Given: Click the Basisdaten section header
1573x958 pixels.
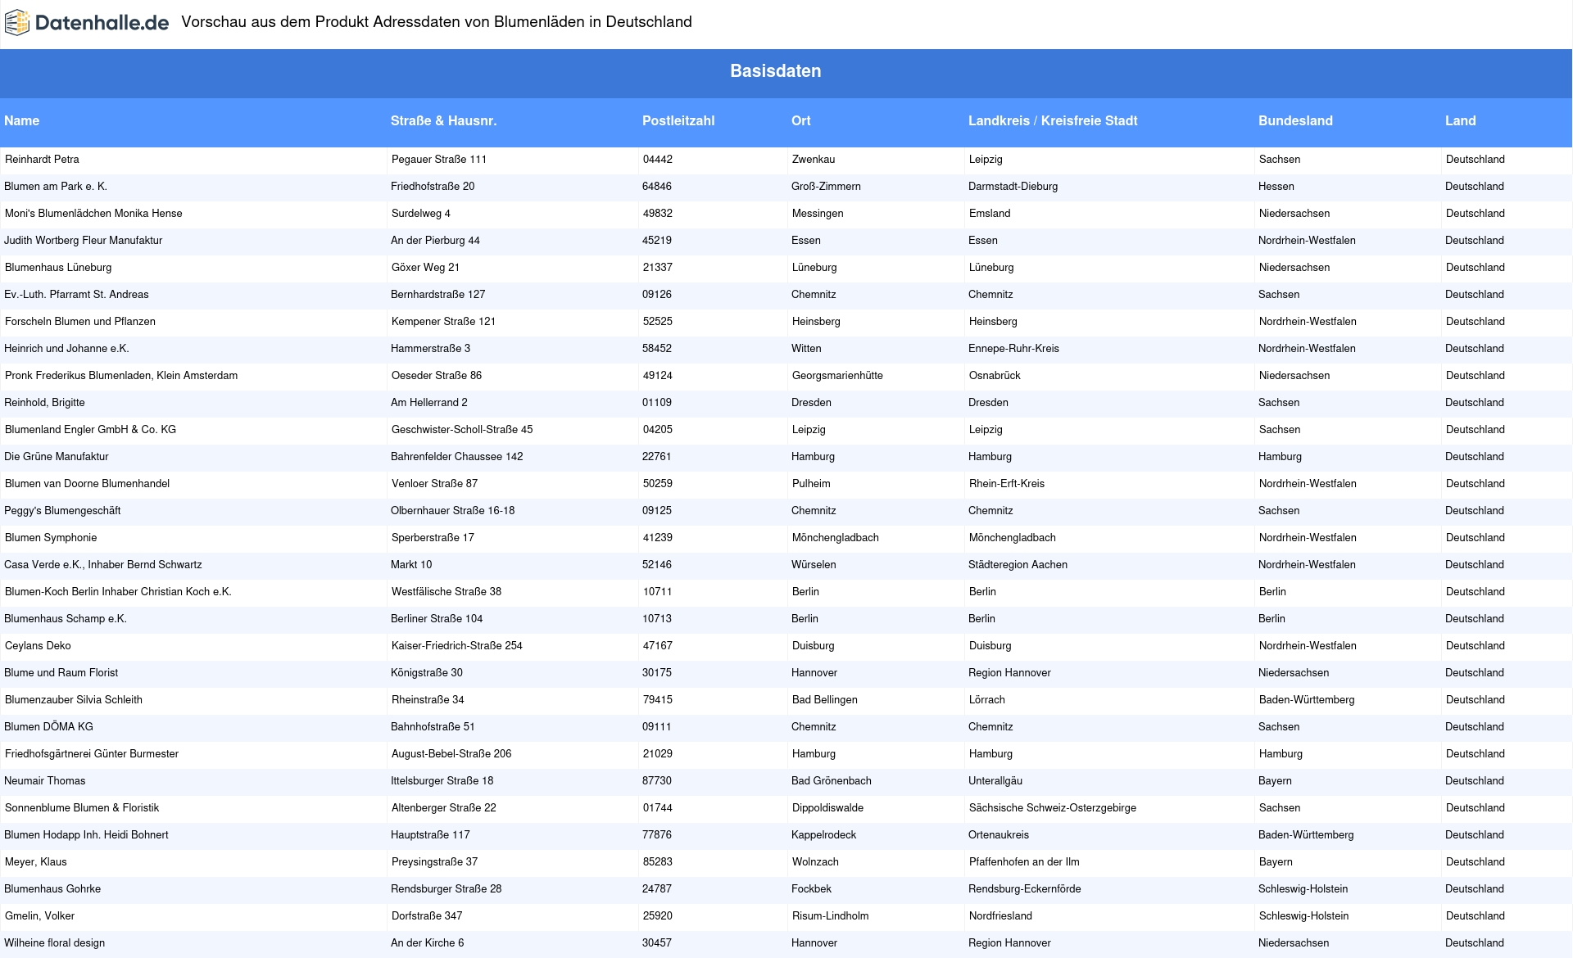Looking at the screenshot, I should tap(775, 71).
